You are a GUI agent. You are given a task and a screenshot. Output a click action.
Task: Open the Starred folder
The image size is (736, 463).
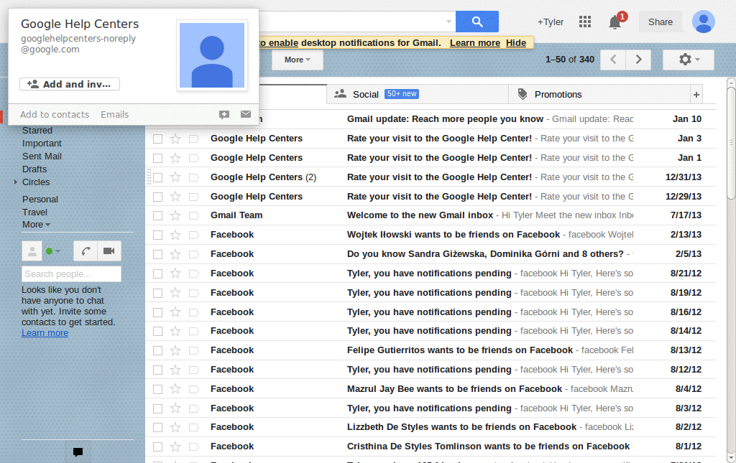tap(37, 130)
